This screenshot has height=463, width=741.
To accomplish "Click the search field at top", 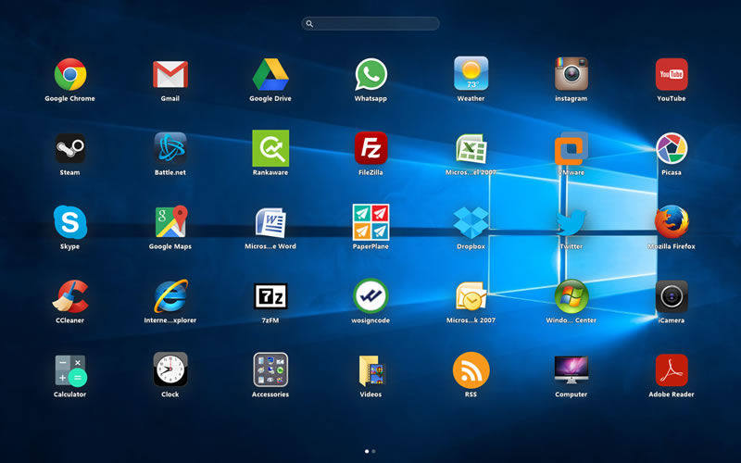I will coord(370,23).
